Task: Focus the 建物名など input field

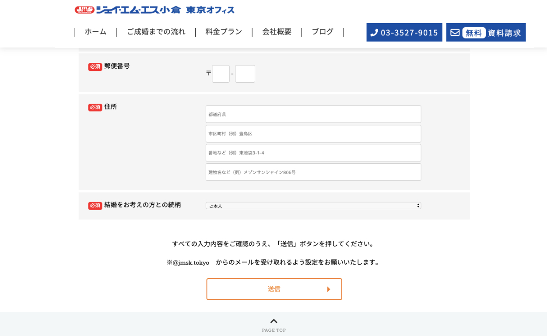Action: (313, 172)
